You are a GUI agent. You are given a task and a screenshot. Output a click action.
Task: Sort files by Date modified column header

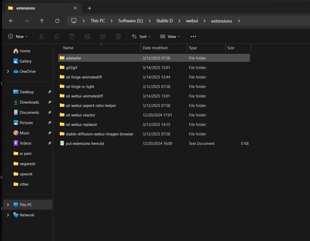pos(155,48)
